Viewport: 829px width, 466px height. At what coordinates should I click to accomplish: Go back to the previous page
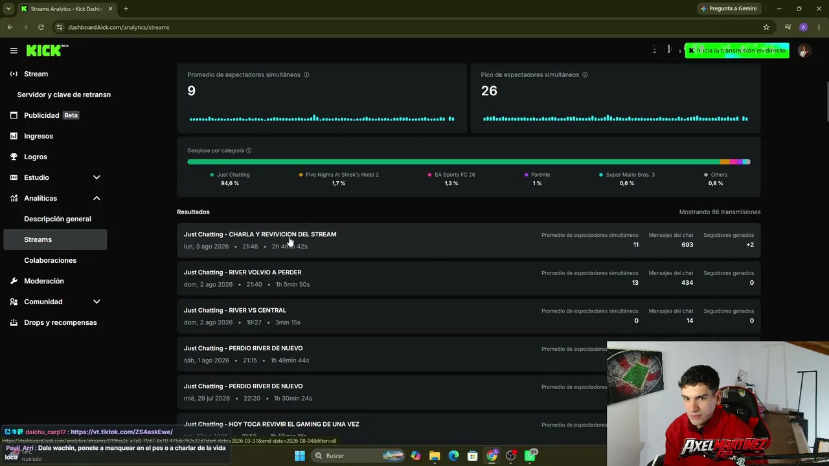10,27
